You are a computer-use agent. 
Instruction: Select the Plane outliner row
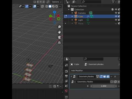click(81, 23)
